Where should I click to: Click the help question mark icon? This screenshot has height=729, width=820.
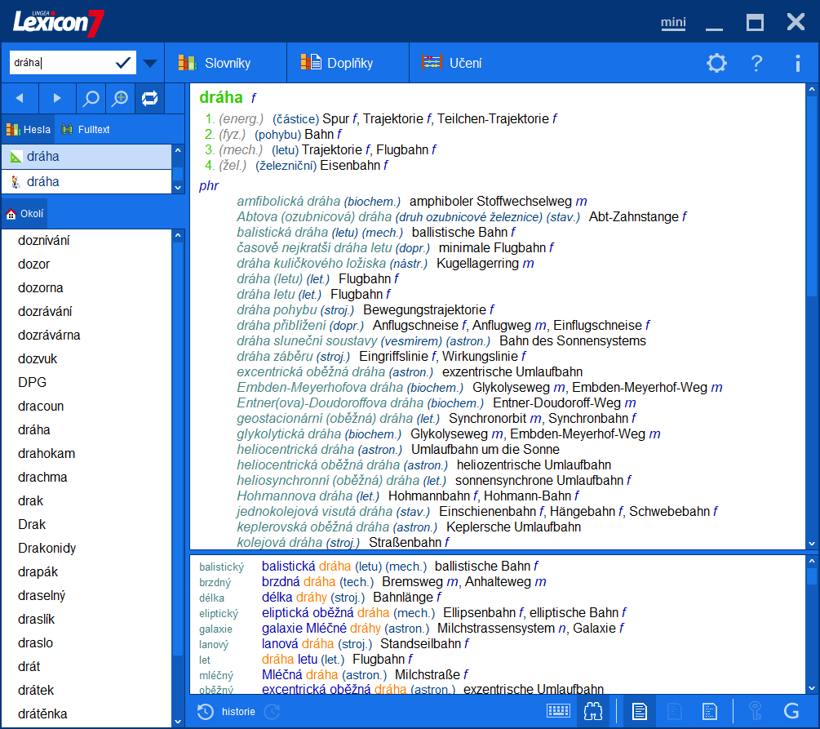point(756,63)
